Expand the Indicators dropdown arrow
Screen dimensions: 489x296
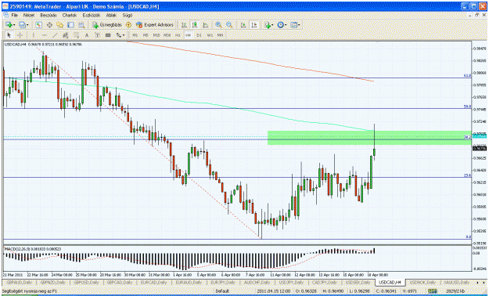[x=272, y=25]
